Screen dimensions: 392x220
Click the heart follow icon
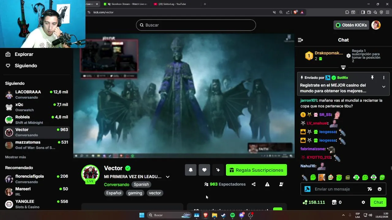point(204,170)
